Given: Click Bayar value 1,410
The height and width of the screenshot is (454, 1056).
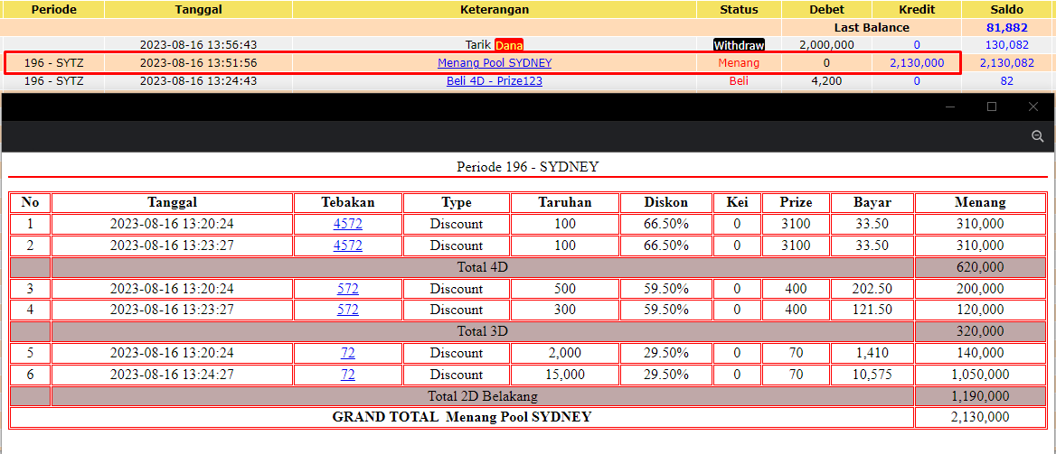Looking at the screenshot, I should [872, 353].
